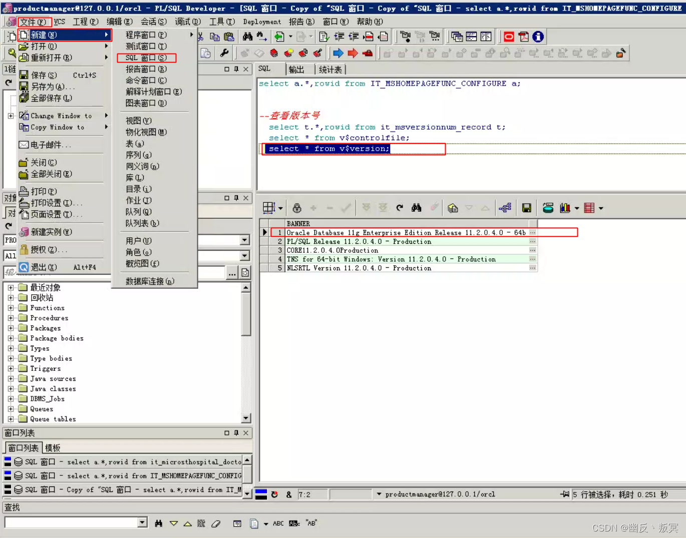Screen dimensions: 686x538
Task: Open the ellipsis button on the BANNER row
Action: pos(532,232)
